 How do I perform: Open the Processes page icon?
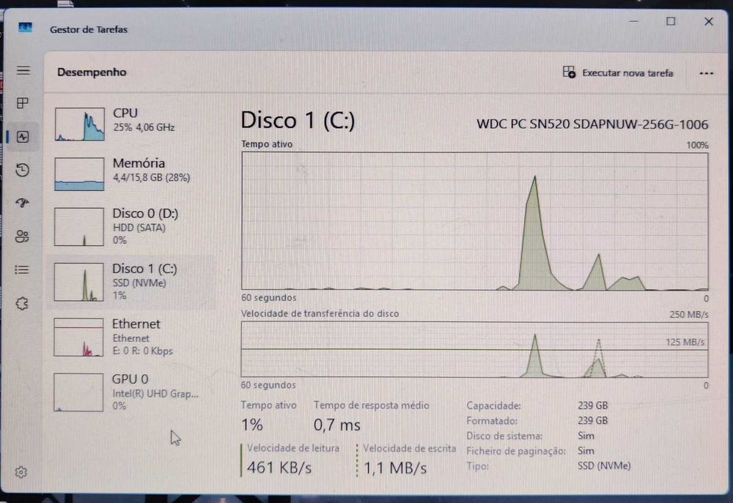(23, 103)
